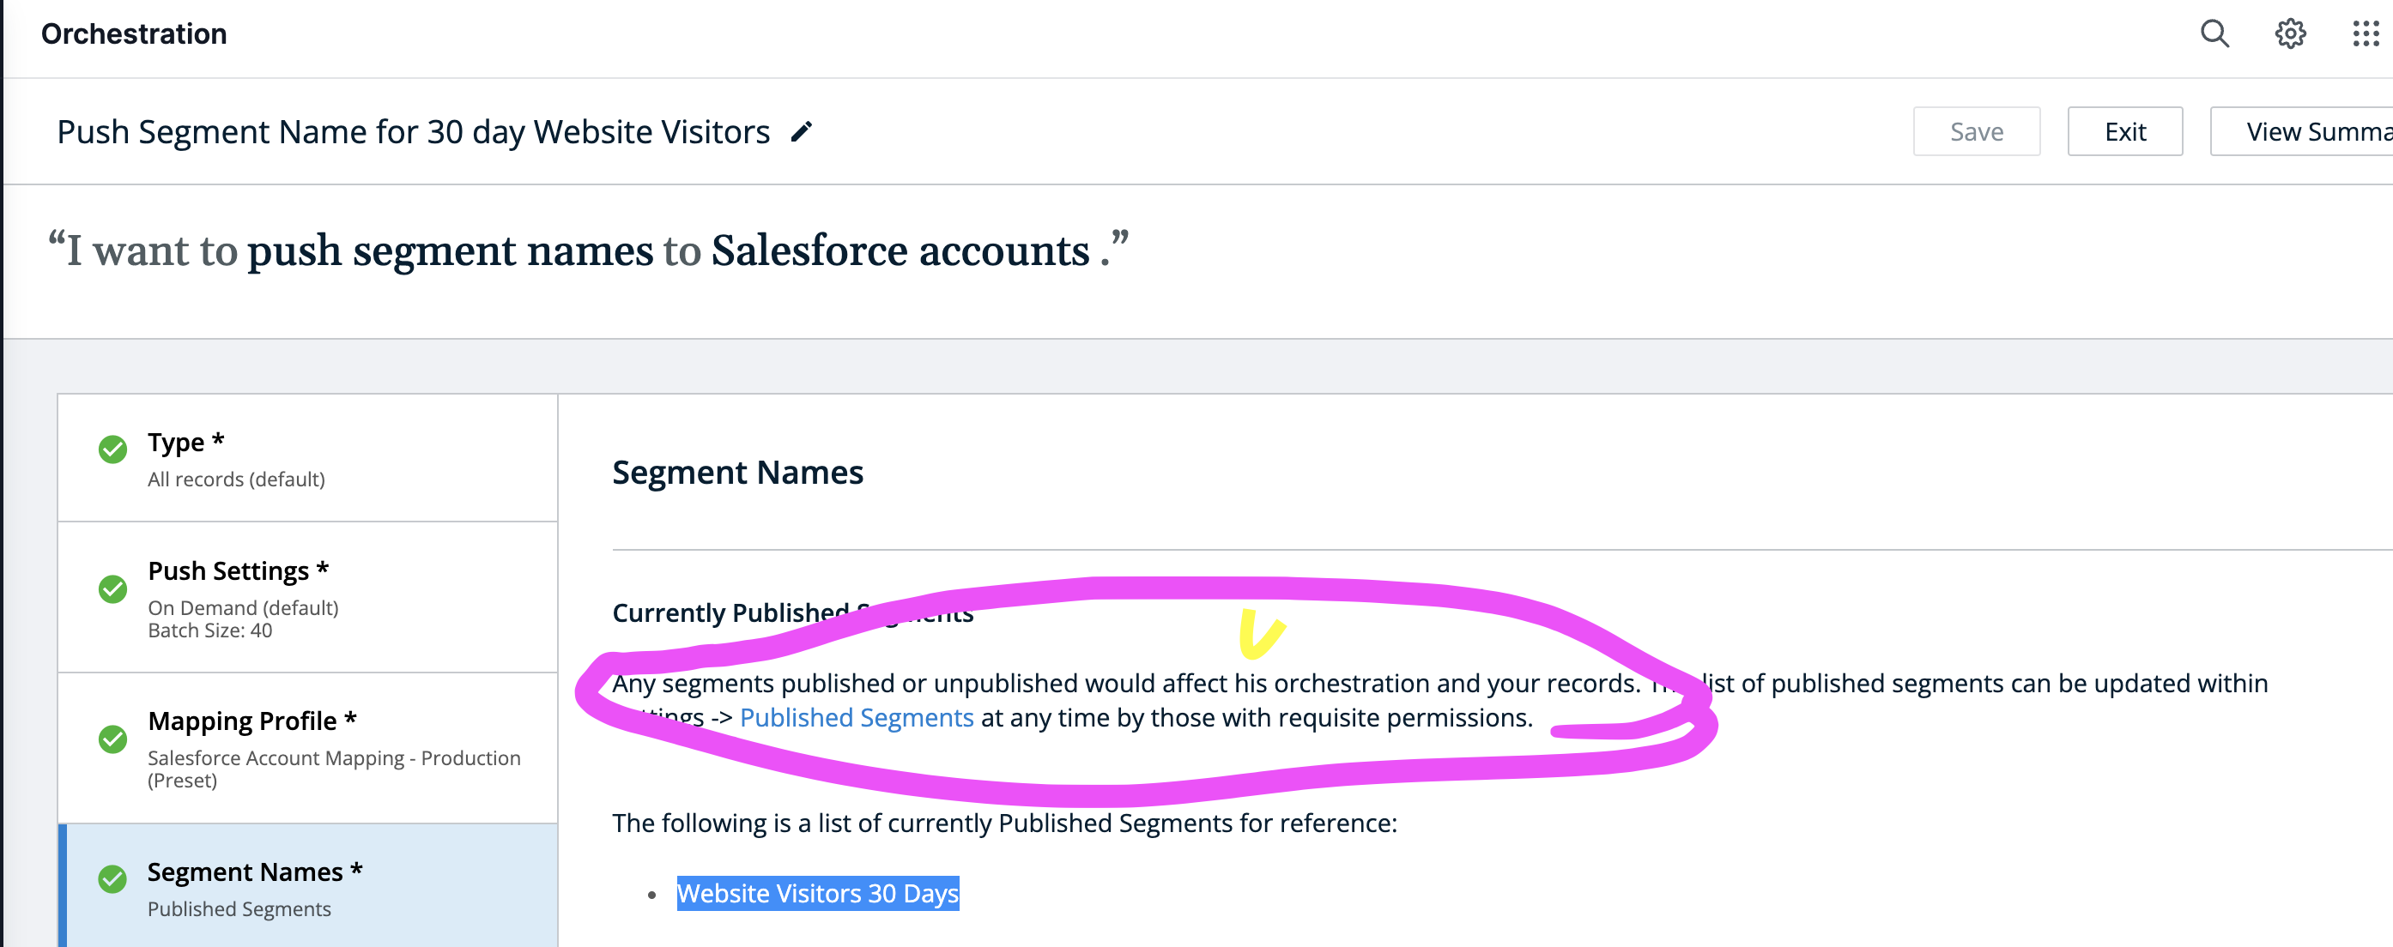Click 'Batch Size: 40' text

(x=210, y=630)
